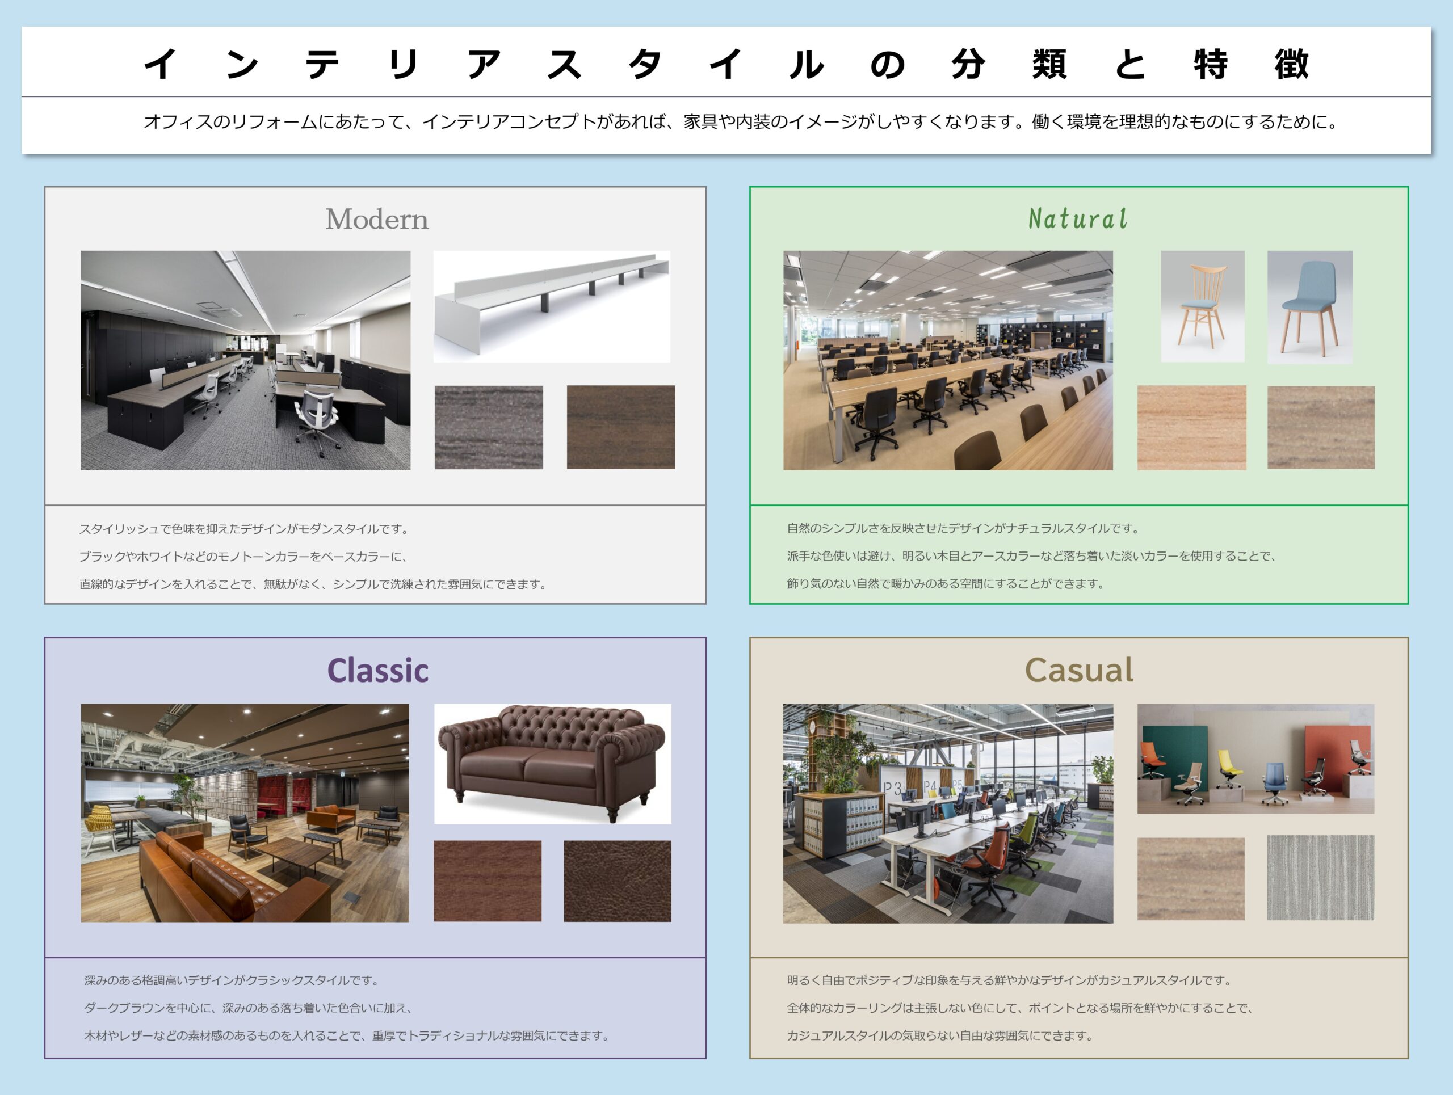Select the greige wood swatch under Natural
The height and width of the screenshot is (1095, 1453).
coord(1320,427)
